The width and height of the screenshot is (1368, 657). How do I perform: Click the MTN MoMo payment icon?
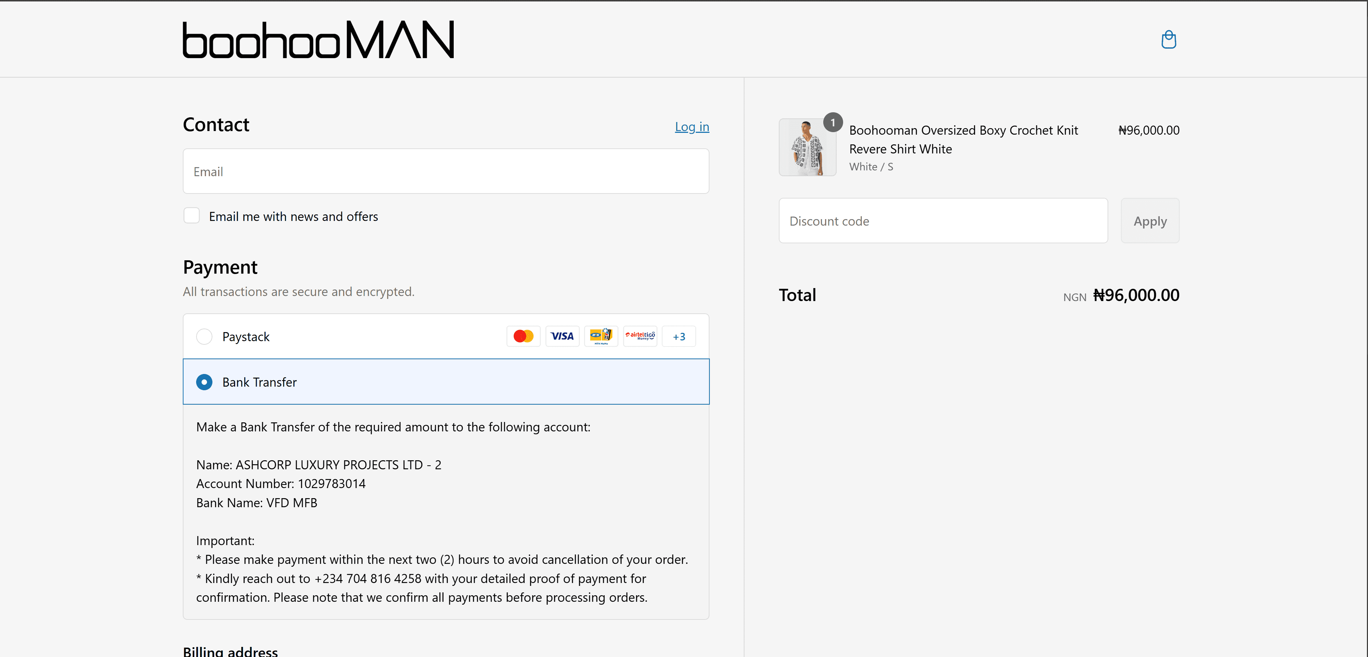click(x=601, y=336)
